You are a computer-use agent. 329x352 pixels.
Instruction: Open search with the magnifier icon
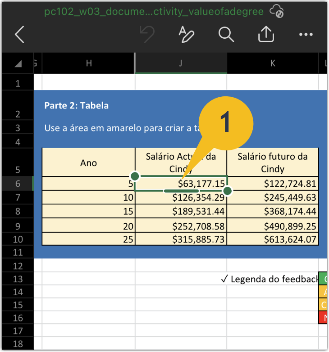point(226,34)
